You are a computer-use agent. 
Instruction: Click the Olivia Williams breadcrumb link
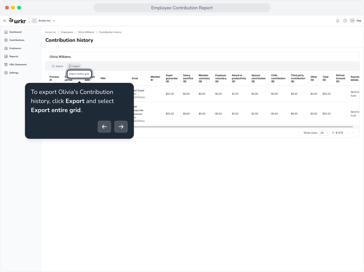86,32
